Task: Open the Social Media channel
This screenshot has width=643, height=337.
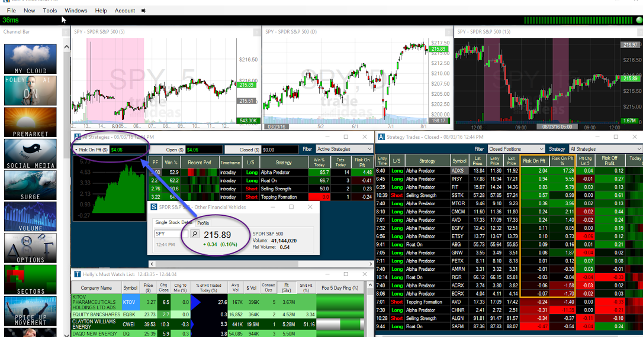Action: coord(30,154)
